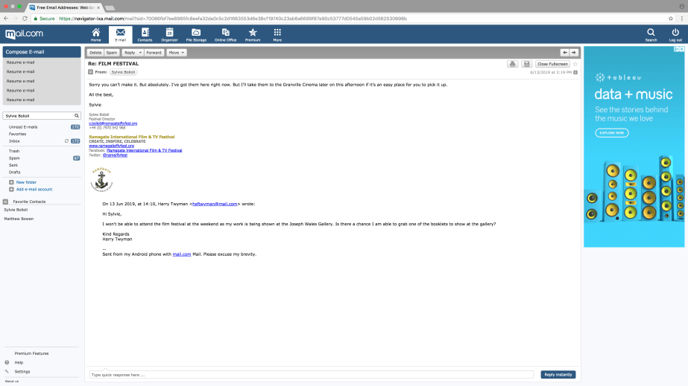
Task: Click the Tableau Explore Now ad button
Action: click(x=612, y=132)
